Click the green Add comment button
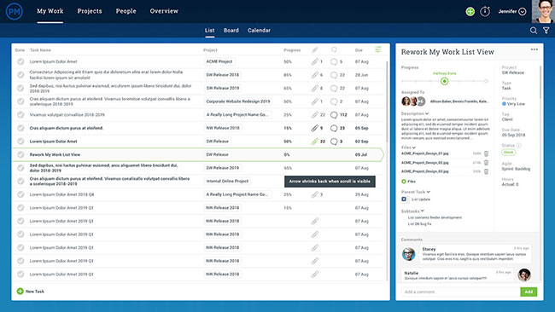This screenshot has height=312, width=555. [x=529, y=292]
